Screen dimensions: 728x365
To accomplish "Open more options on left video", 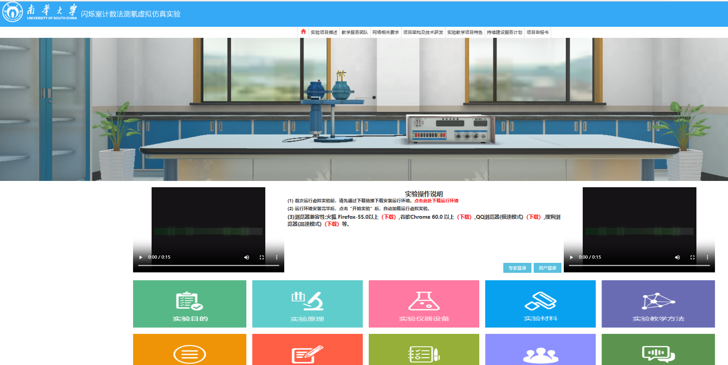I will (x=277, y=257).
